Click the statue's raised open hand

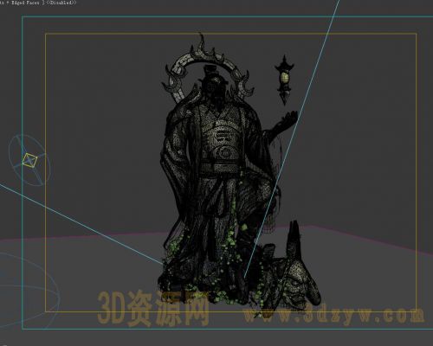click(x=288, y=119)
